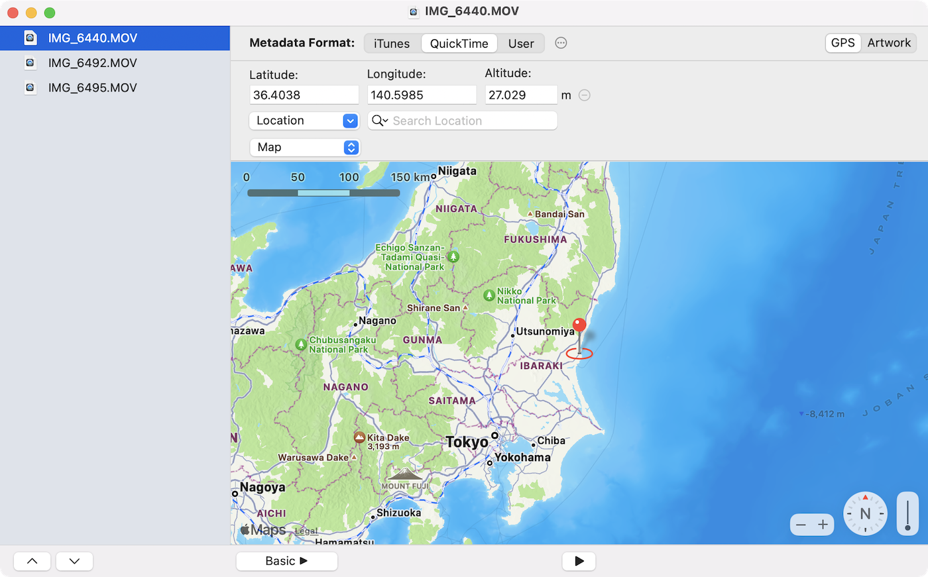Adjust the map tilt slider
The width and height of the screenshot is (928, 577).
907,513
